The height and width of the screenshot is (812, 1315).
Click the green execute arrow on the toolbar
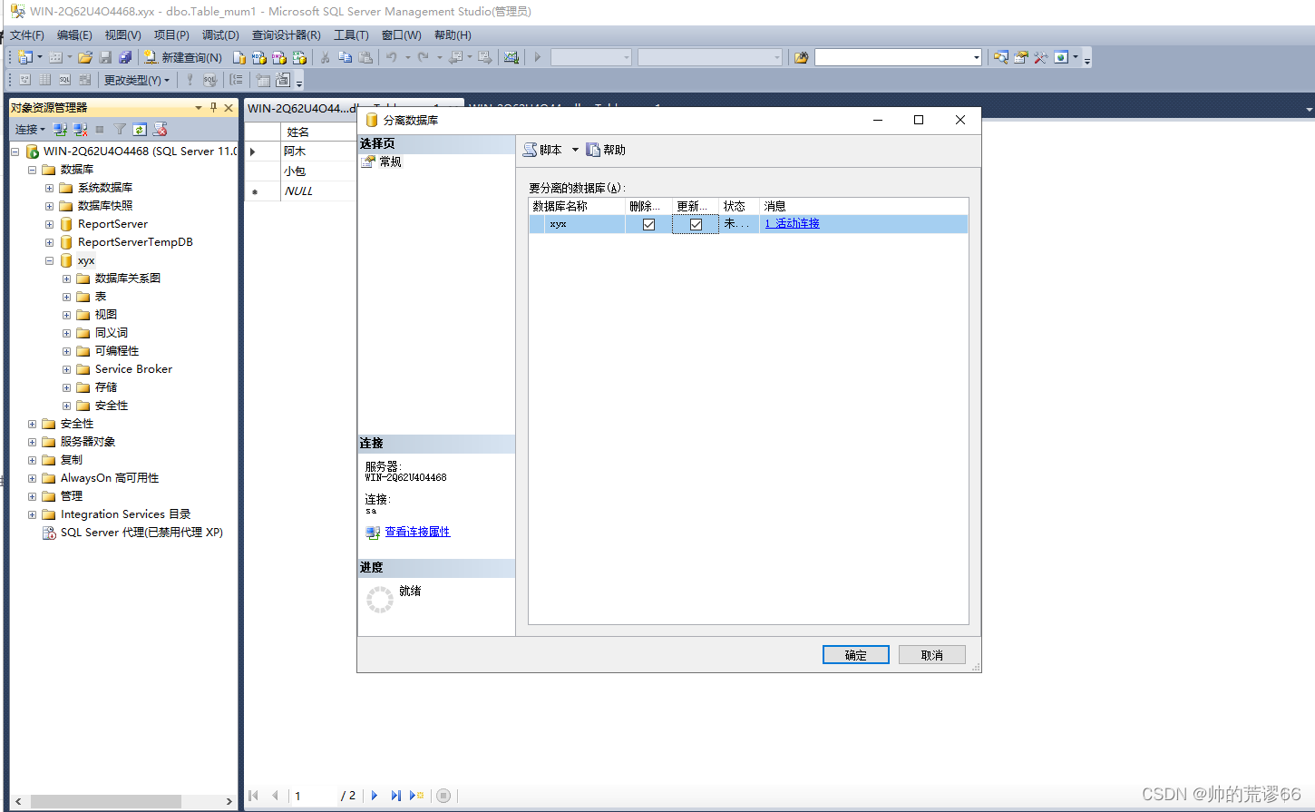click(536, 57)
